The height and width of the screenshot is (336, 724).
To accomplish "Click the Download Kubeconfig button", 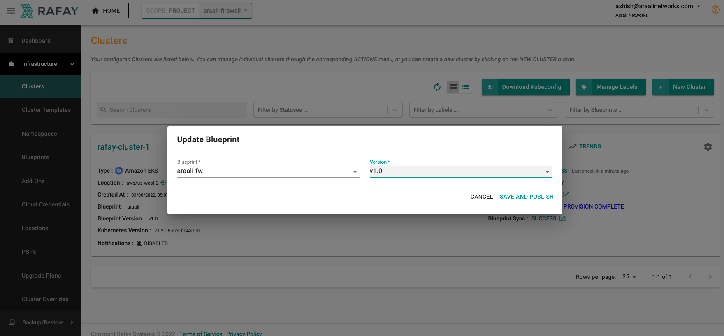I will click(526, 87).
